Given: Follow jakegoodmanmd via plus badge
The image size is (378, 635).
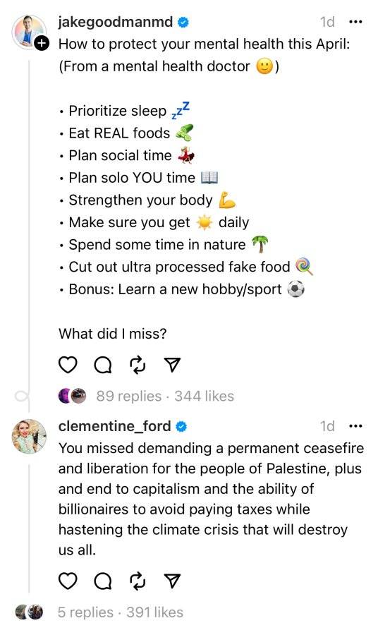Looking at the screenshot, I should coord(42,43).
